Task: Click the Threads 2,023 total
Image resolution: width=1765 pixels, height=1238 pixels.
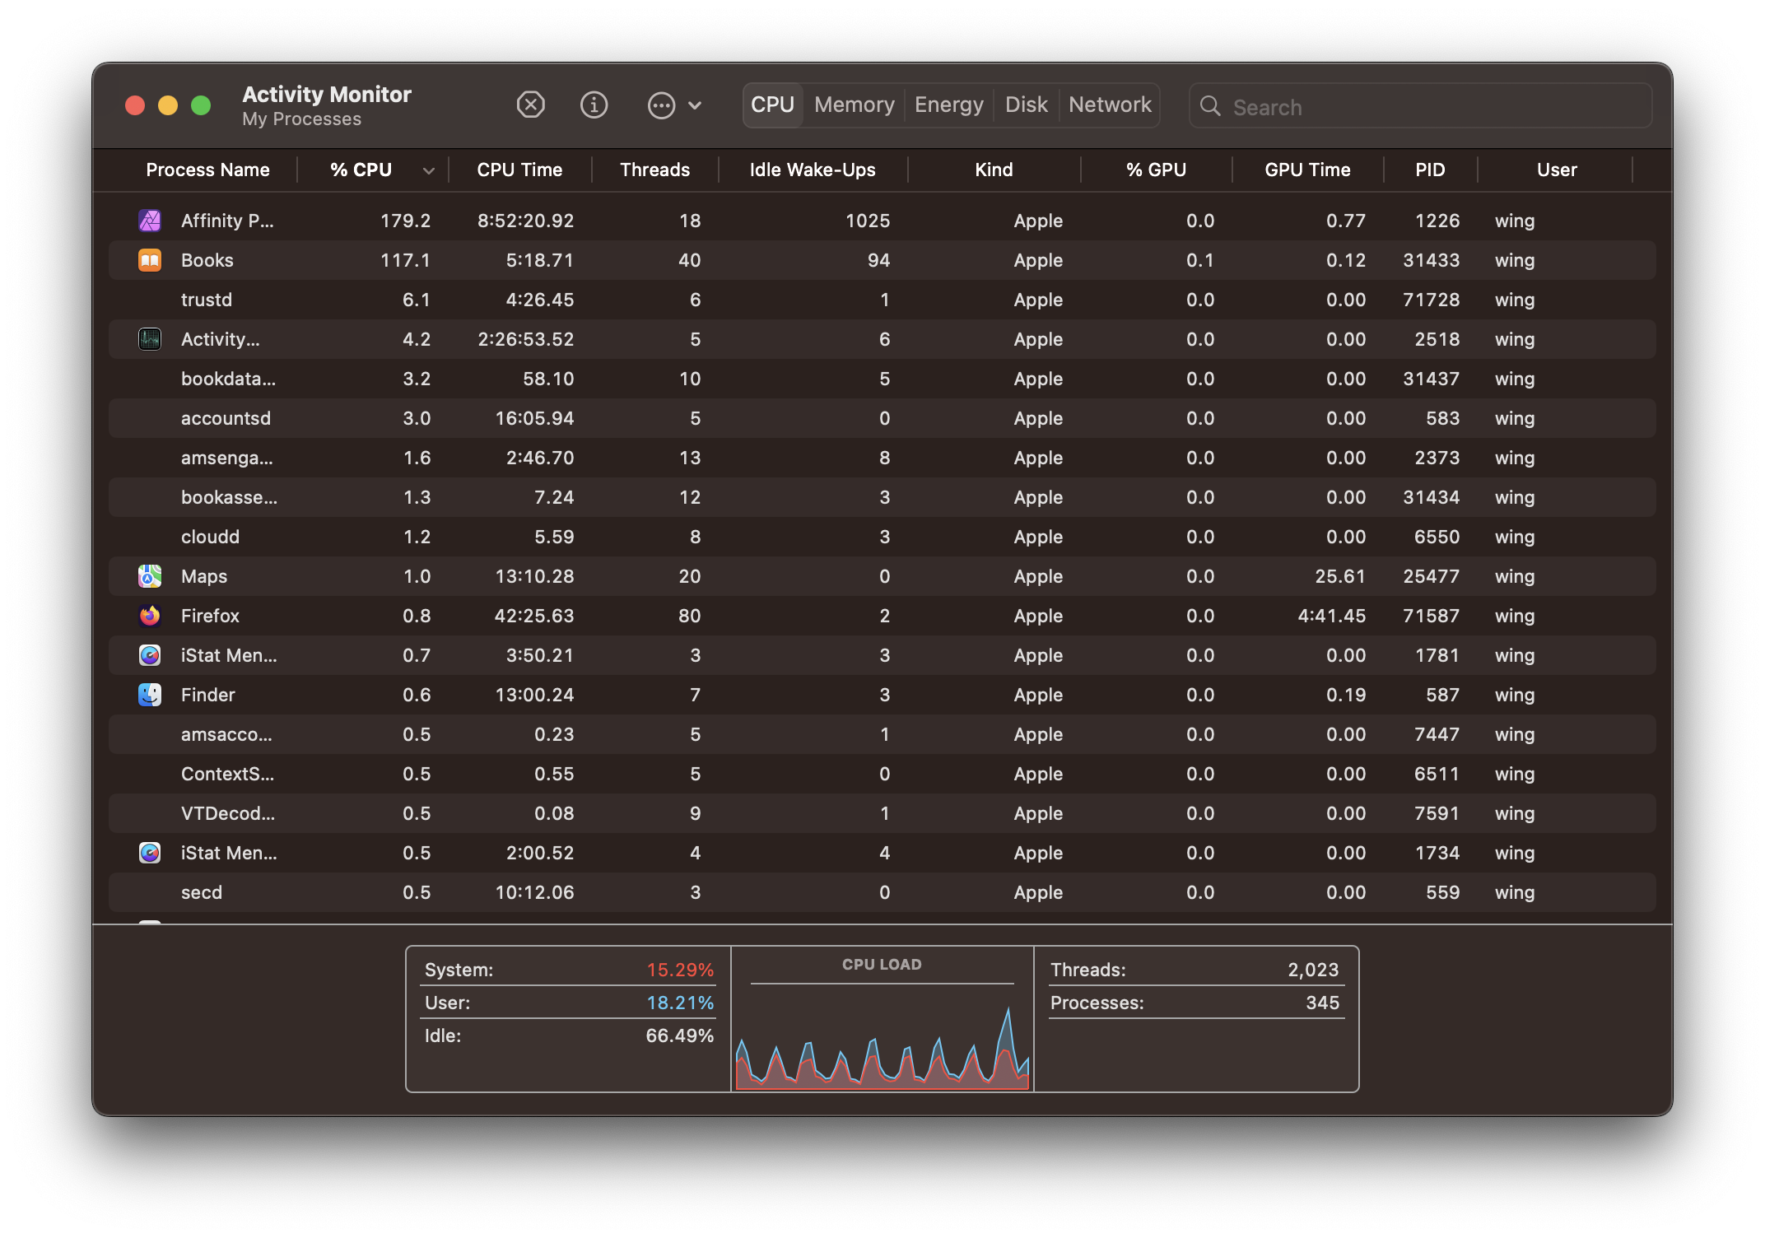Action: (x=1313, y=970)
